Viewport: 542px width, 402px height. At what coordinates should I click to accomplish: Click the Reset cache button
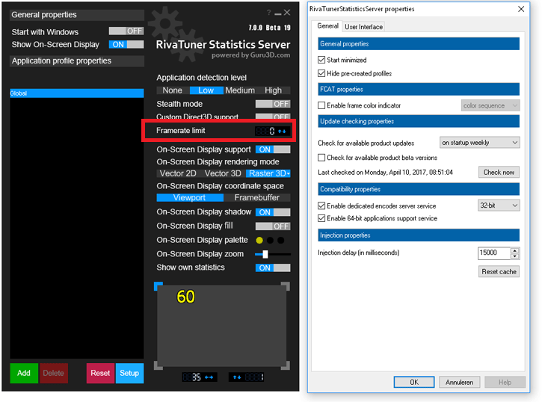pyautogui.click(x=499, y=271)
